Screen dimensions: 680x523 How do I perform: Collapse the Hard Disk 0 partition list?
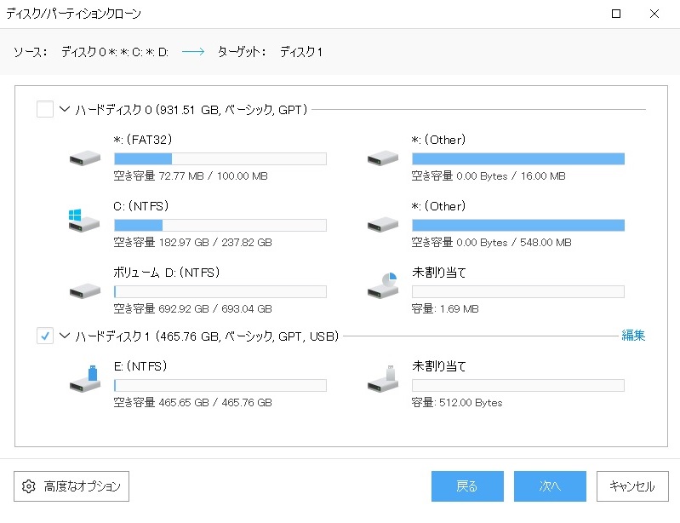(x=65, y=110)
